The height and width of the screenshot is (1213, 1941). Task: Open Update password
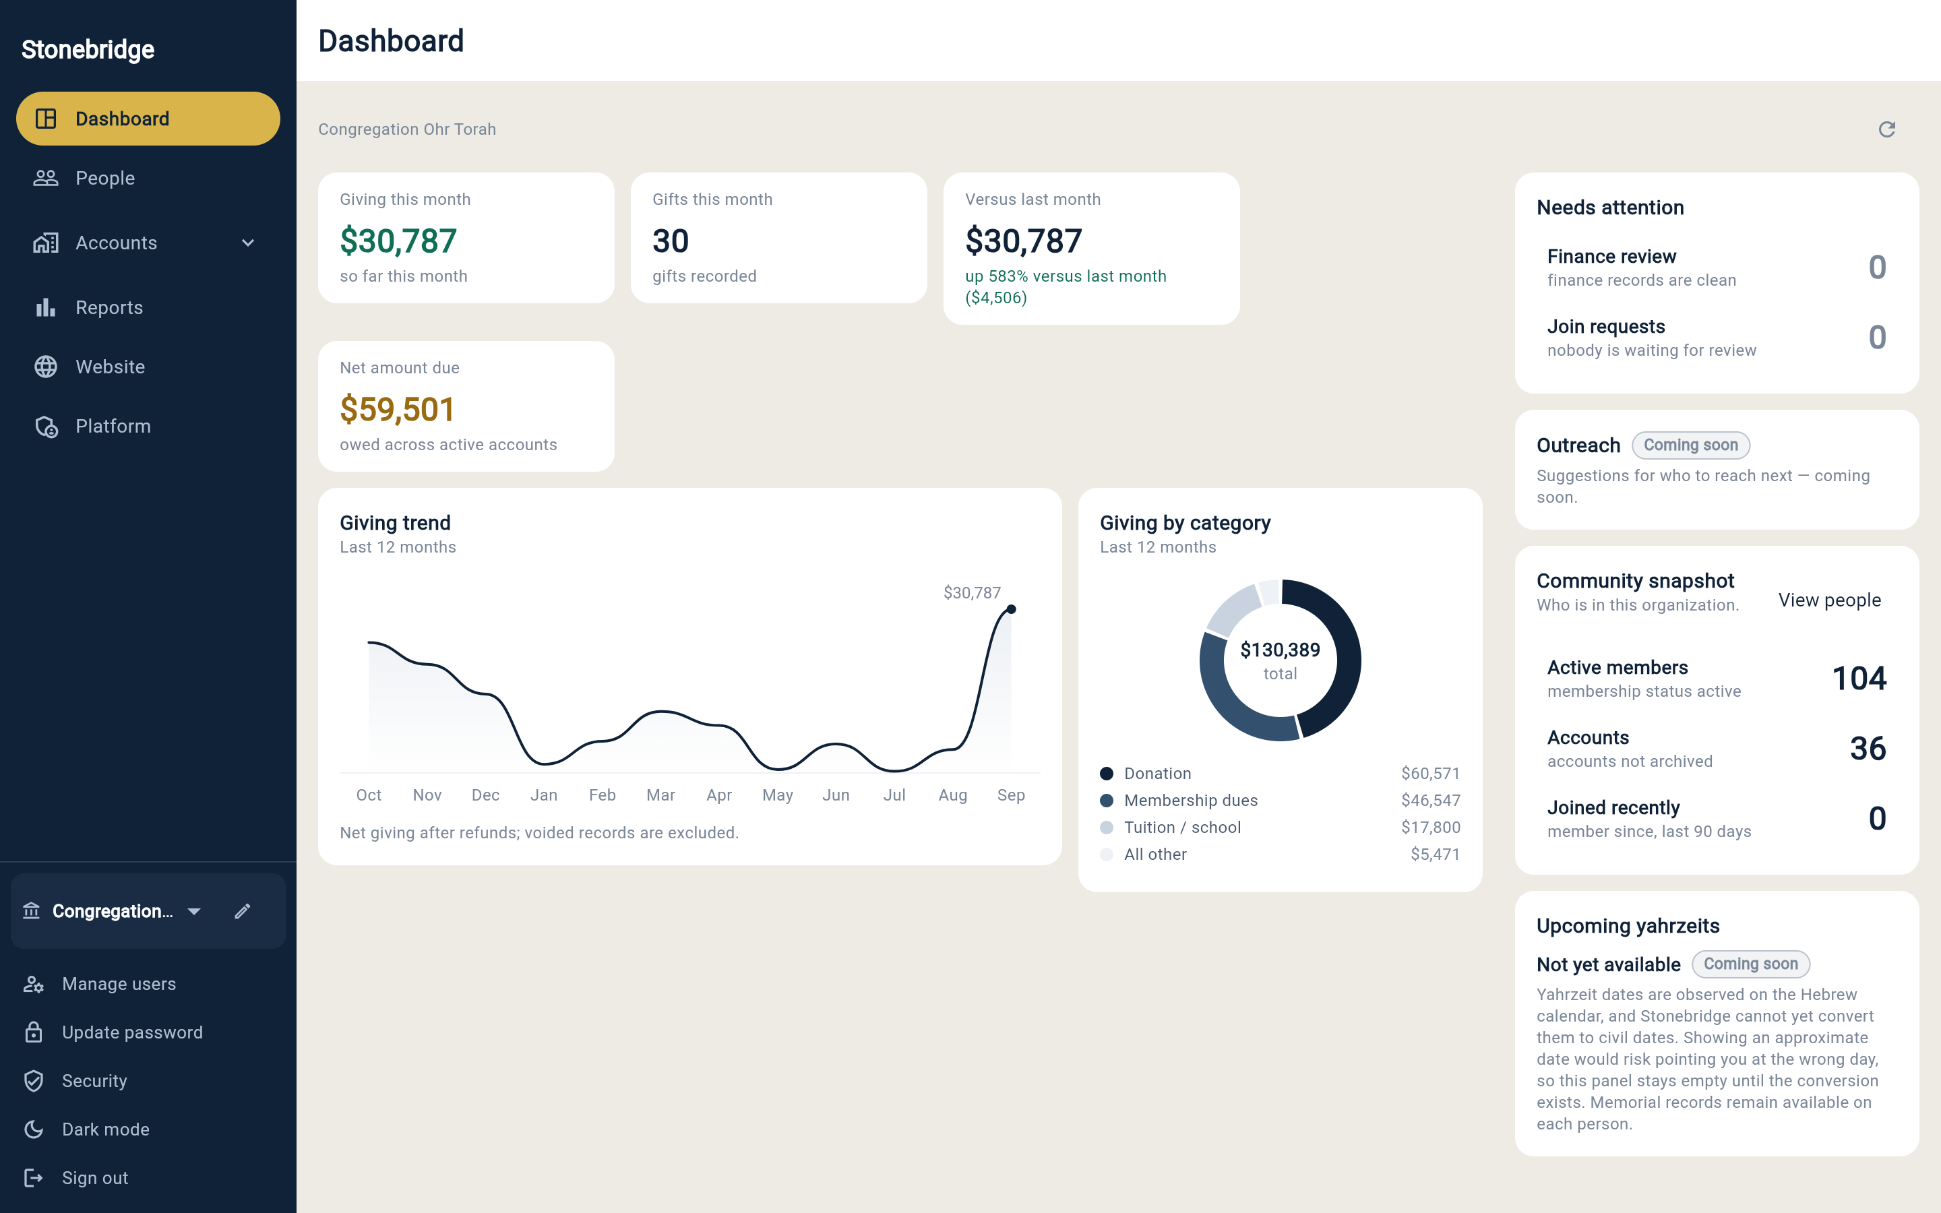tap(148, 1032)
